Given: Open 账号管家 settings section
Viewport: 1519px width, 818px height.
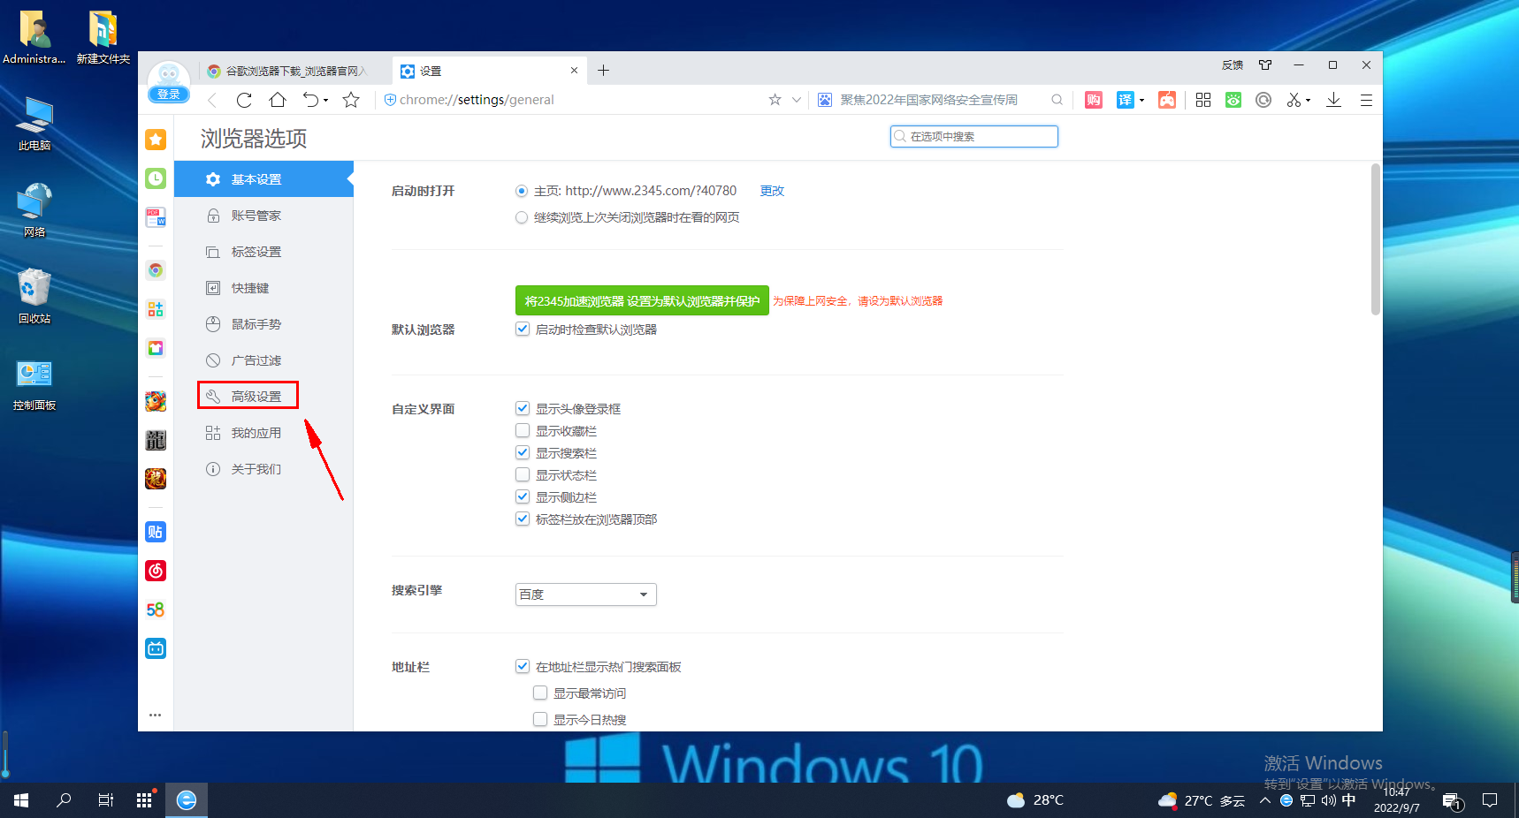Looking at the screenshot, I should point(263,216).
